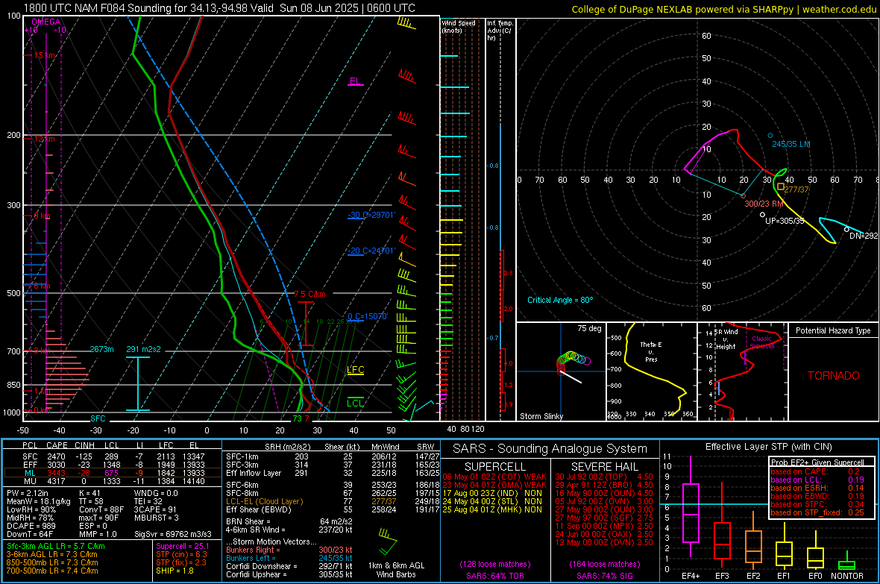Click the white Corfidi upshear circle marker
The image size is (880, 584).
tap(762, 215)
